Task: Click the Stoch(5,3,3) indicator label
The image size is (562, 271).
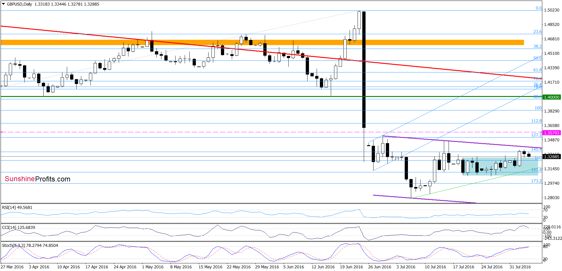Action: point(30,245)
